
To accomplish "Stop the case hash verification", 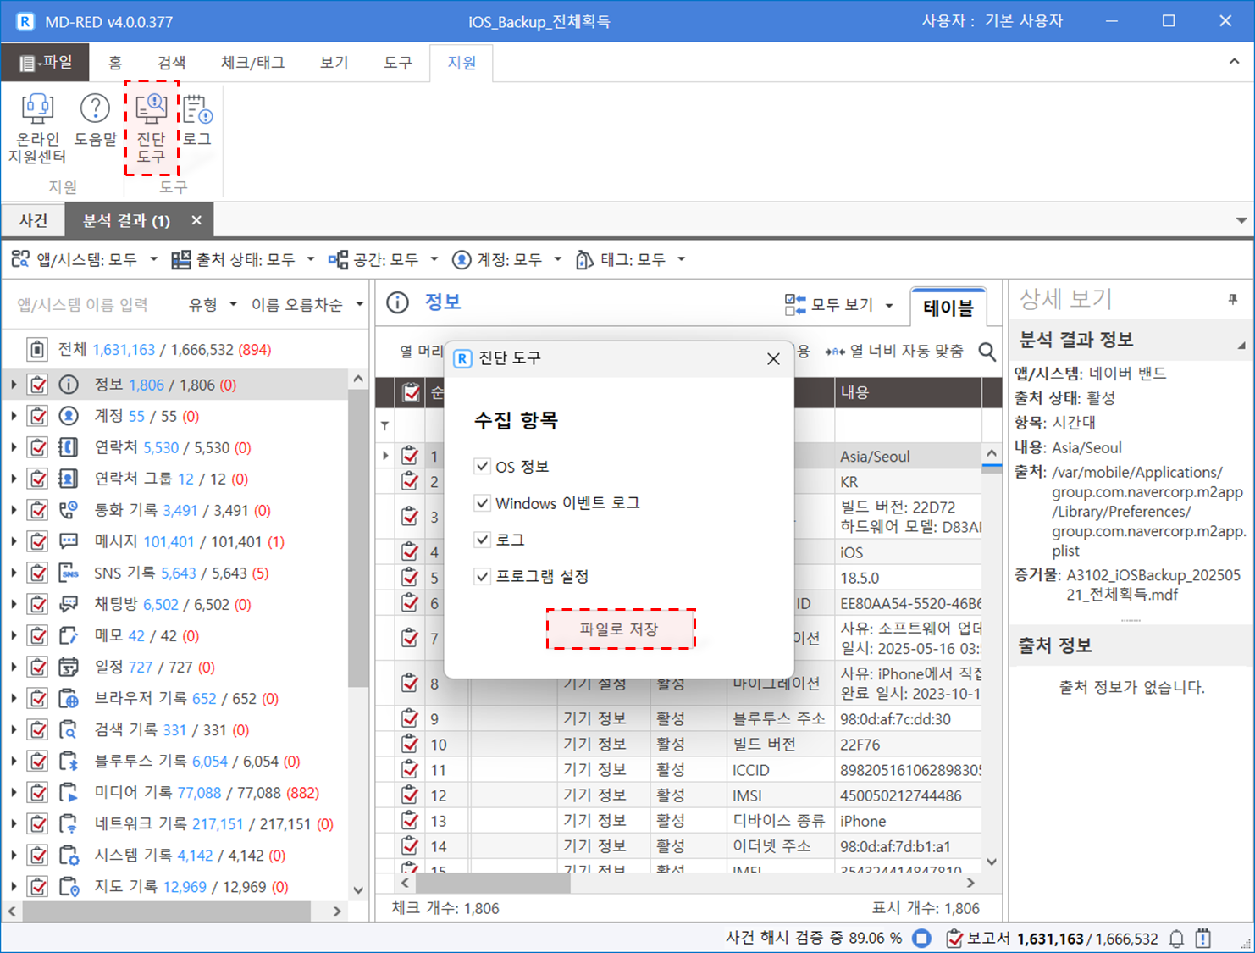I will tap(922, 939).
